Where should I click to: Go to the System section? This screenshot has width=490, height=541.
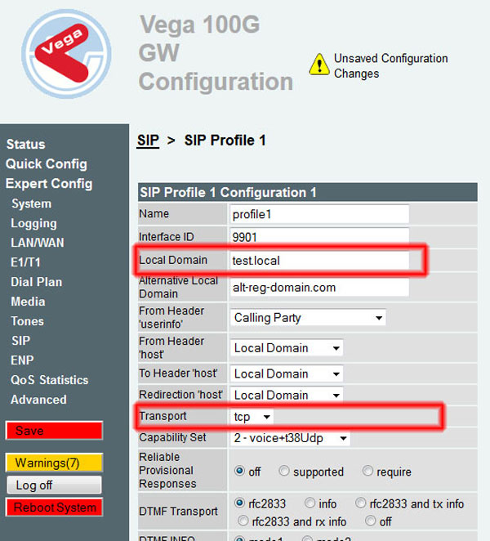31,203
